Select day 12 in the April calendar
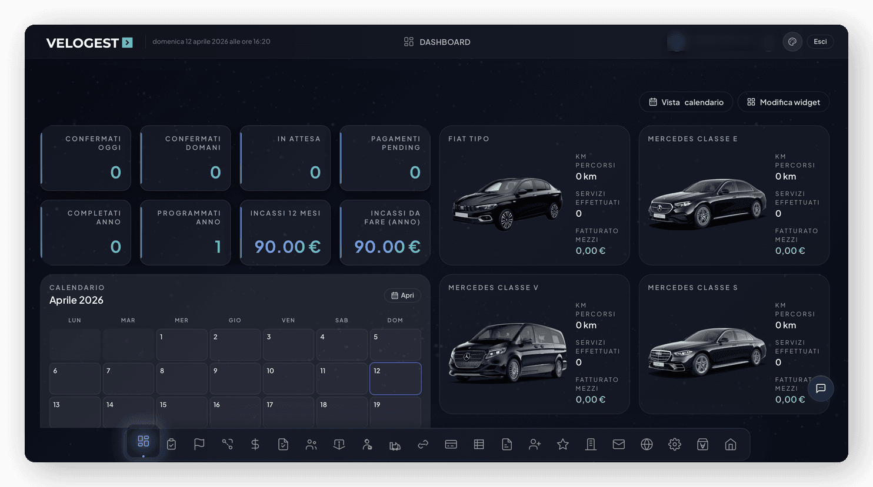This screenshot has height=487, width=873. (395, 378)
